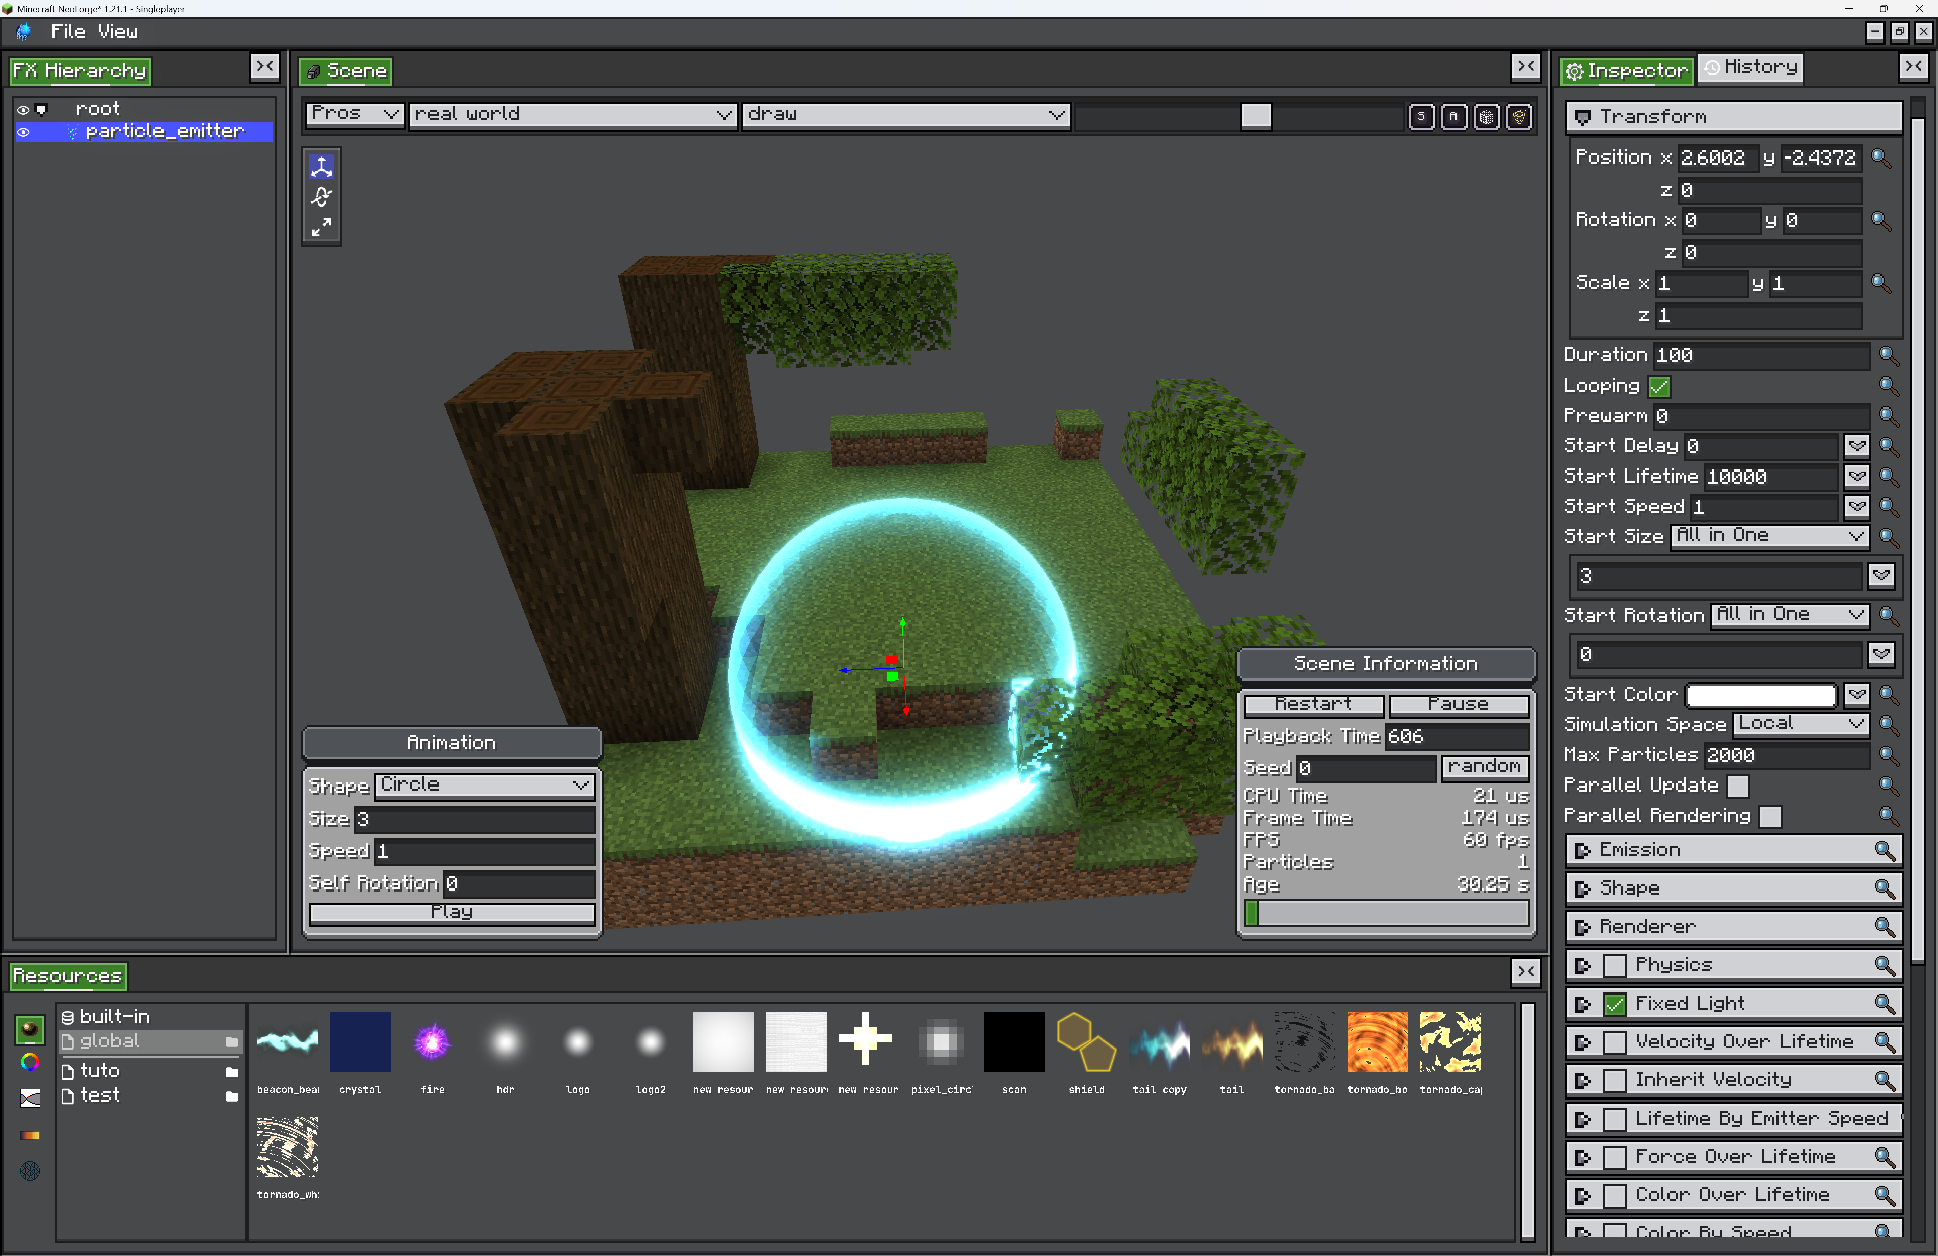1938x1256 pixels.
Task: Close the Resources panel
Action: [1526, 972]
